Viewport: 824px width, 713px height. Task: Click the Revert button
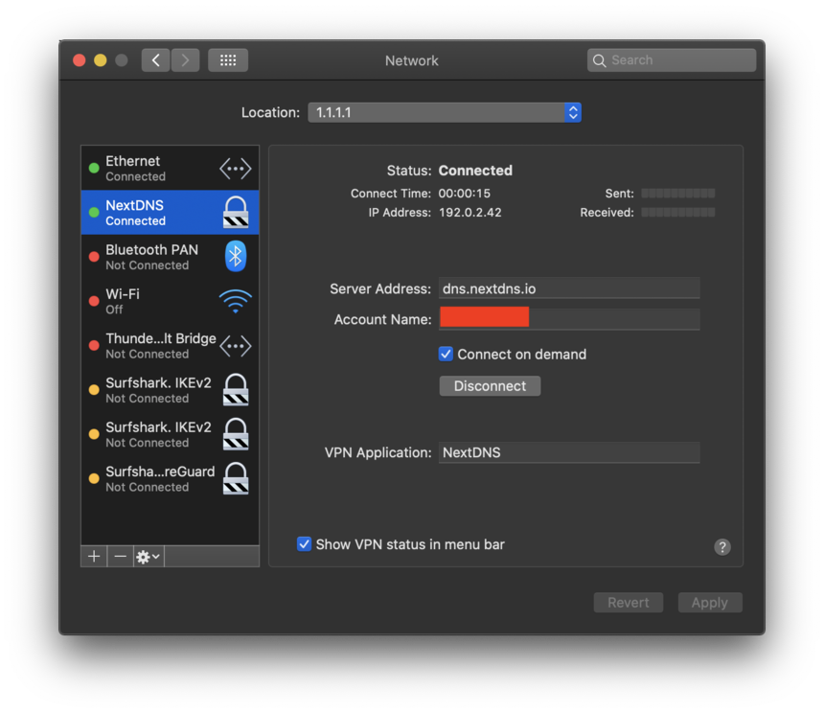tap(629, 602)
